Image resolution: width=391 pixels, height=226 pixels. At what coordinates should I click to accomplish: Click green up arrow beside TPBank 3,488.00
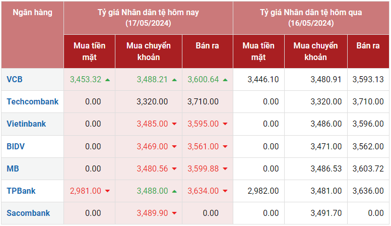pos(174,191)
